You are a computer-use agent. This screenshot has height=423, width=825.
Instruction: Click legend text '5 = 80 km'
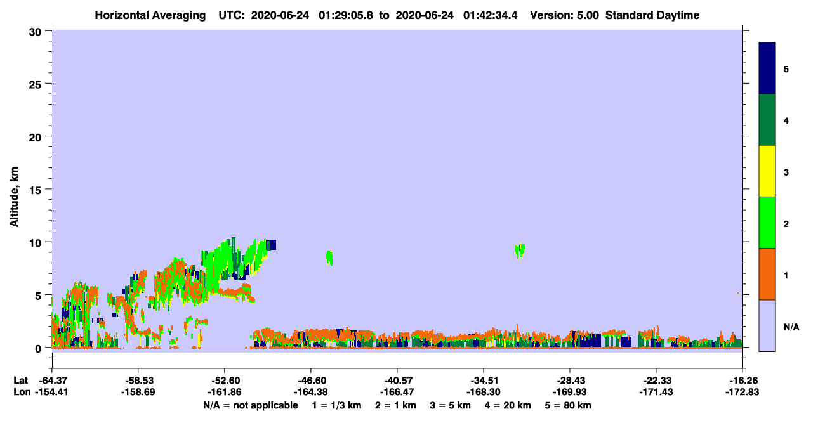(x=568, y=405)
